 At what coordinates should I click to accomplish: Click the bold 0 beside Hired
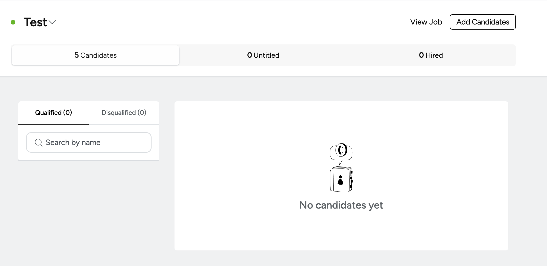pyautogui.click(x=421, y=55)
